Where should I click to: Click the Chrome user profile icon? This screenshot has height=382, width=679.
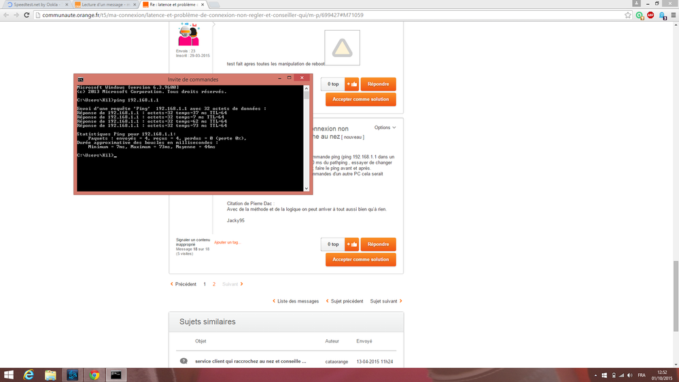click(x=636, y=3)
